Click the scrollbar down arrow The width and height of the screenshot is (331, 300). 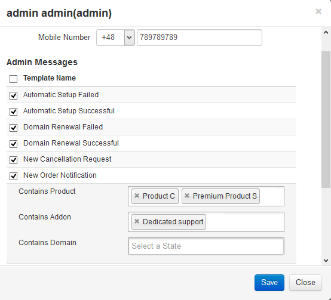(326, 261)
